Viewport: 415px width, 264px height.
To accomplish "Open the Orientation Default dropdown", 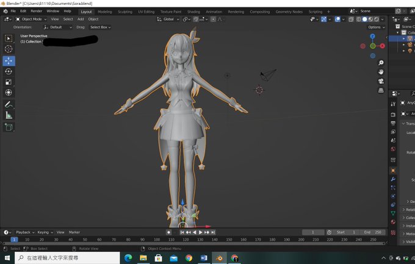I will [58, 27].
